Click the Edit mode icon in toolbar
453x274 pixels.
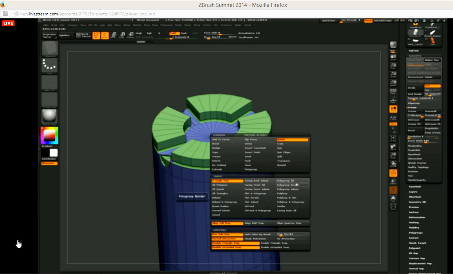point(96,36)
